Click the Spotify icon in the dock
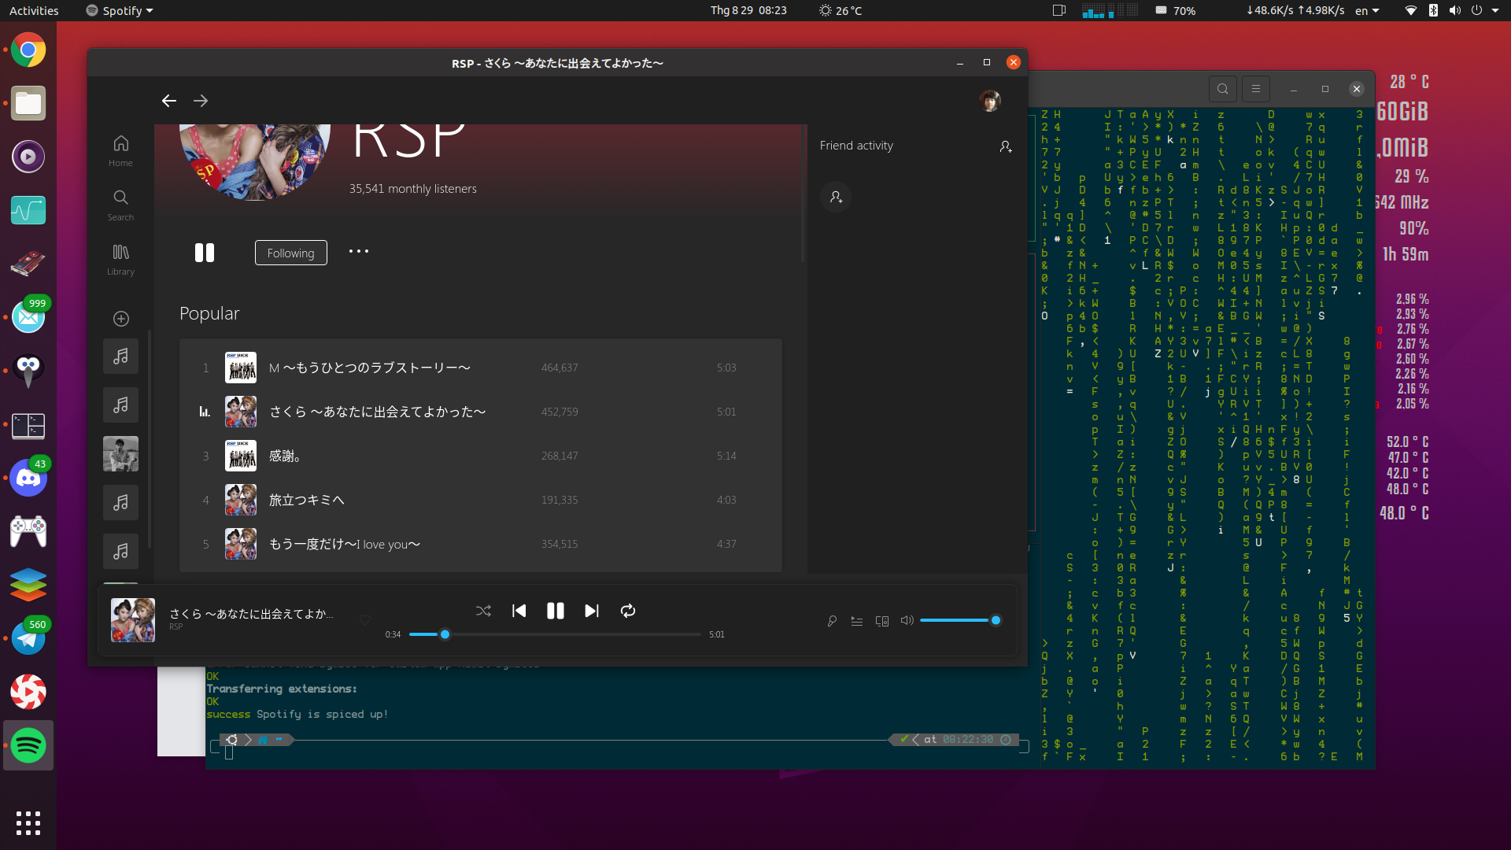 coord(28,745)
